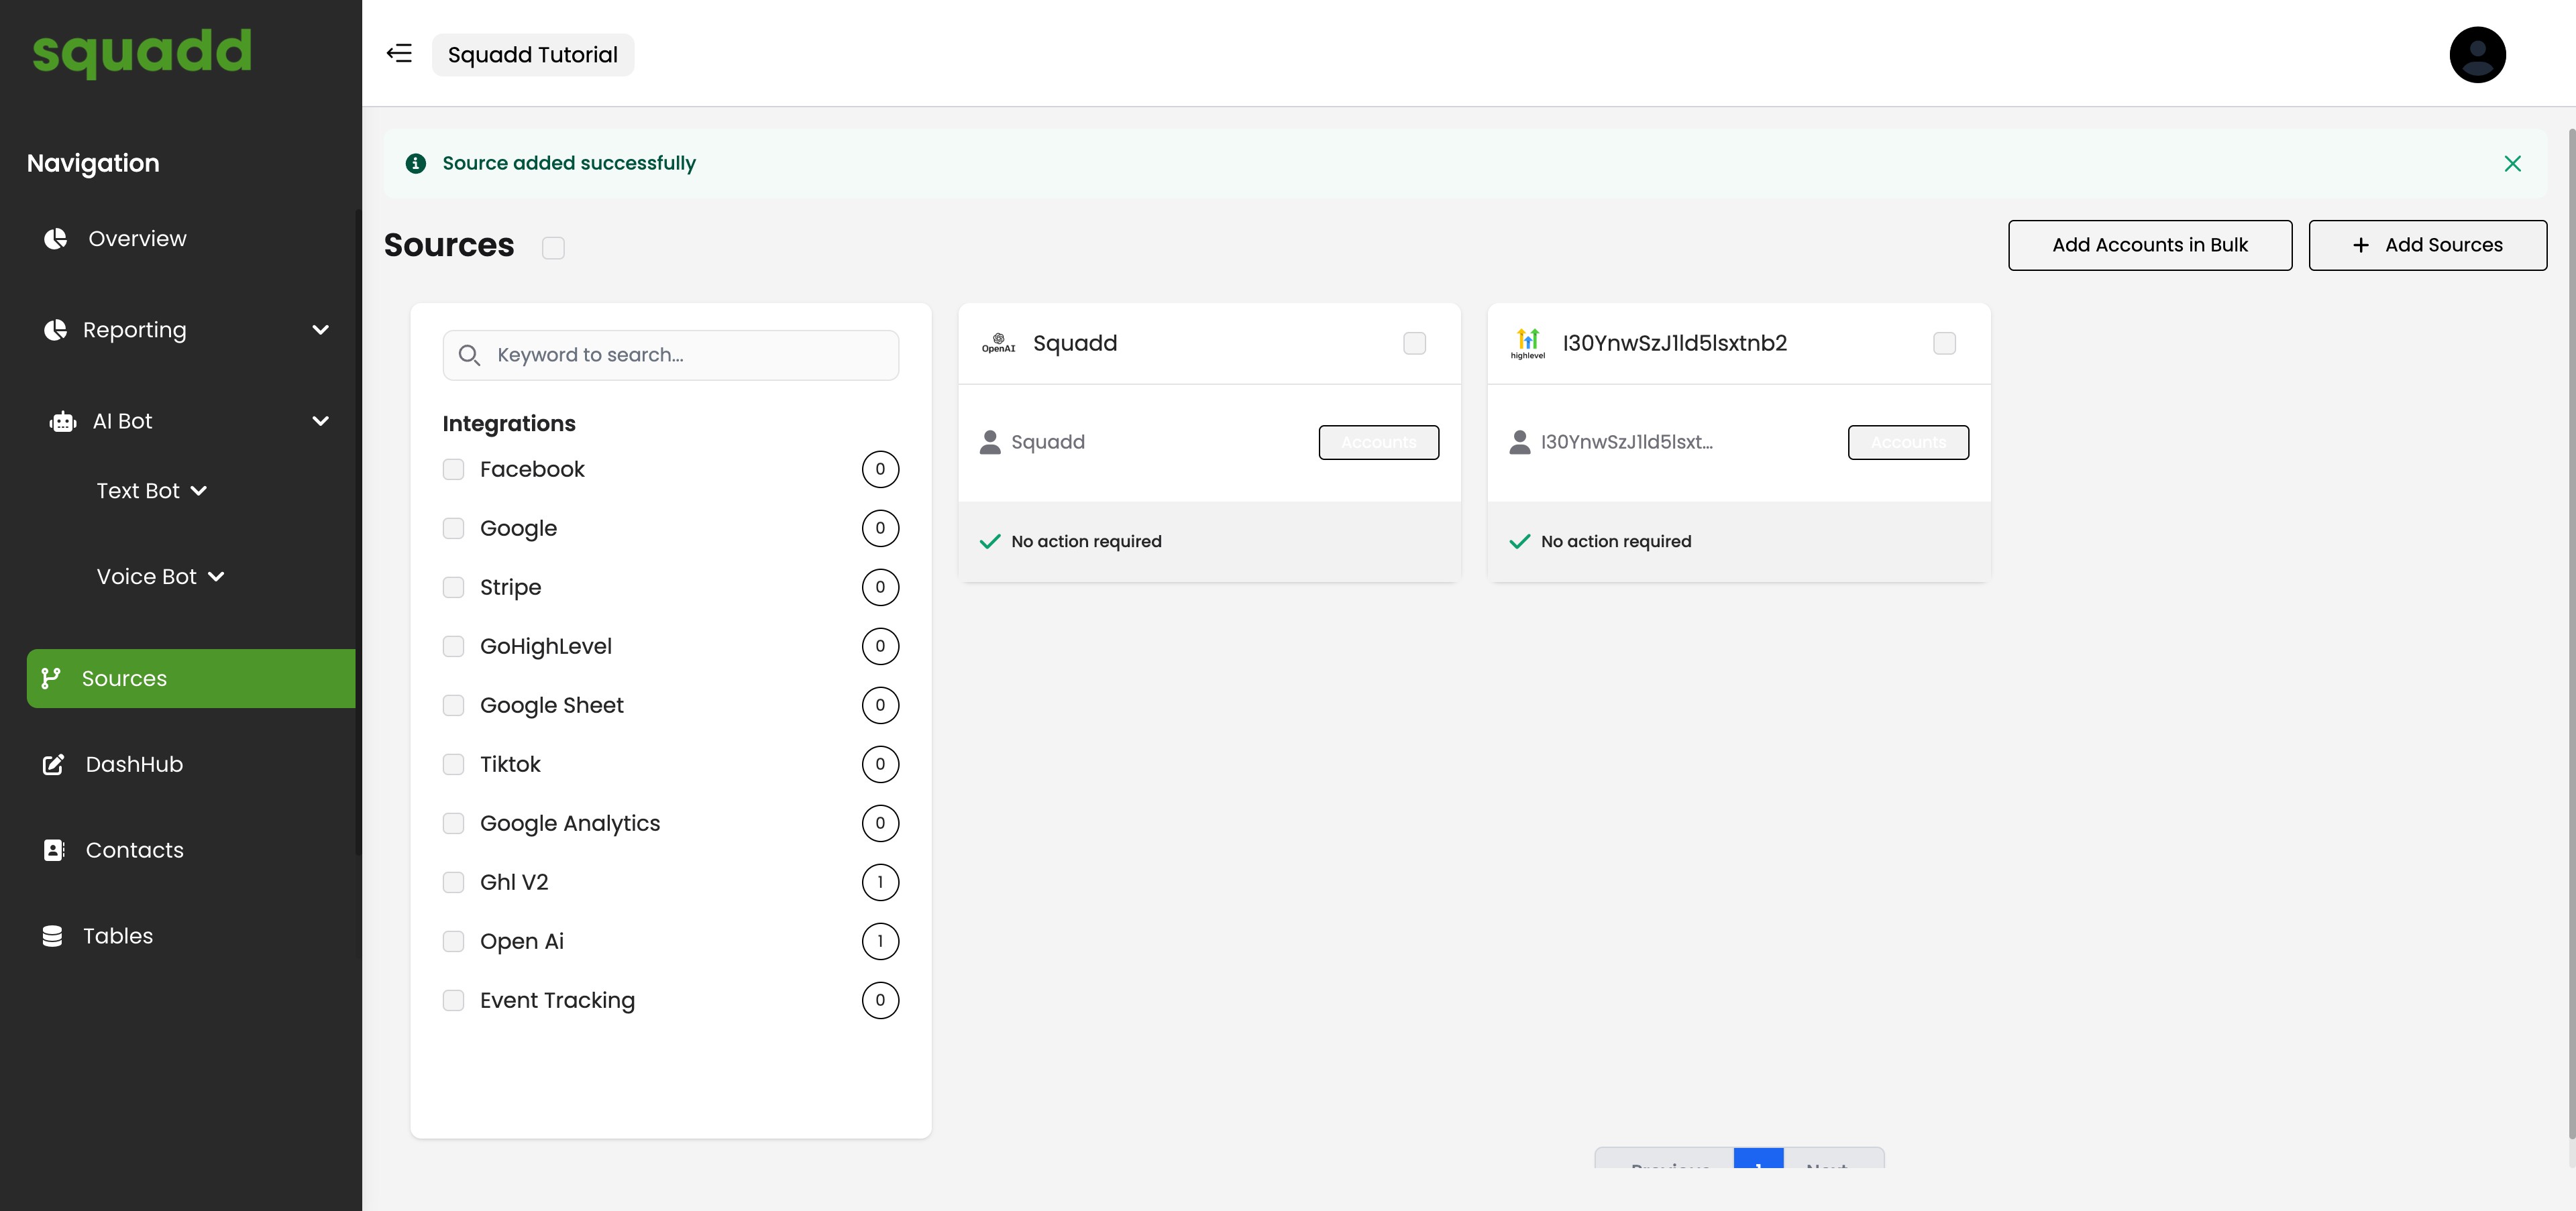
Task: Open DashHub from the sidebar
Action: coord(134,764)
